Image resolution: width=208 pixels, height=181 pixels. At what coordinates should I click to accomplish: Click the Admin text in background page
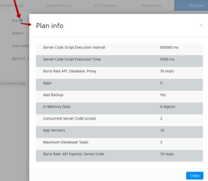tap(17, 33)
